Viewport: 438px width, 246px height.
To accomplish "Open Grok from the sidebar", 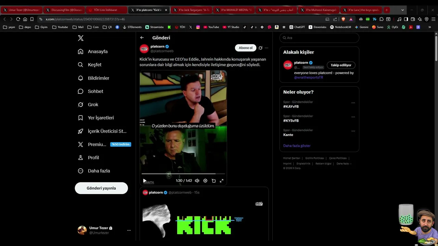I will click(88, 105).
